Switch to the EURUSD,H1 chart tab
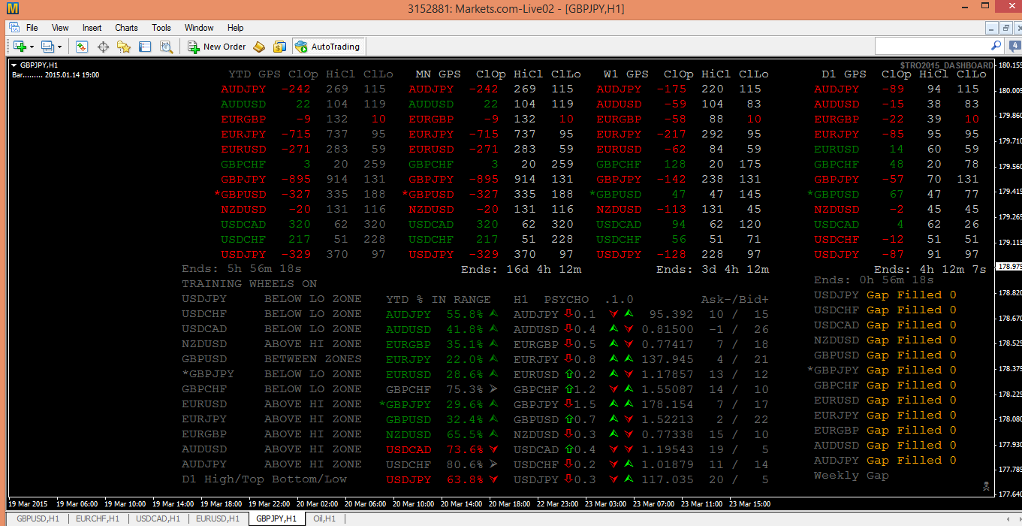 [x=218, y=518]
